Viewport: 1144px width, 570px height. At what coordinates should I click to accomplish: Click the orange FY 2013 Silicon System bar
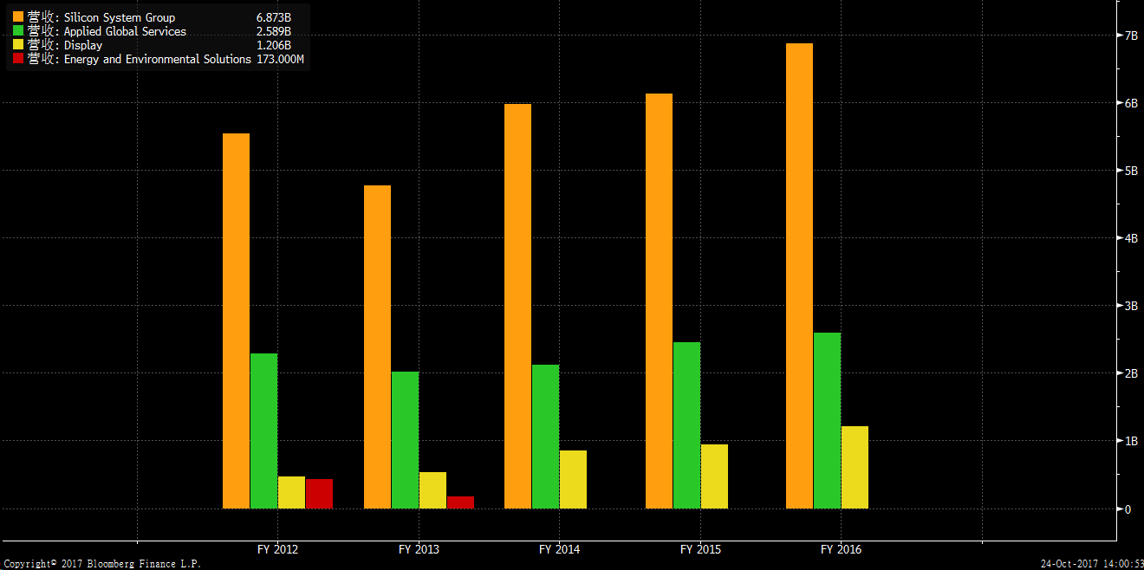(x=377, y=347)
